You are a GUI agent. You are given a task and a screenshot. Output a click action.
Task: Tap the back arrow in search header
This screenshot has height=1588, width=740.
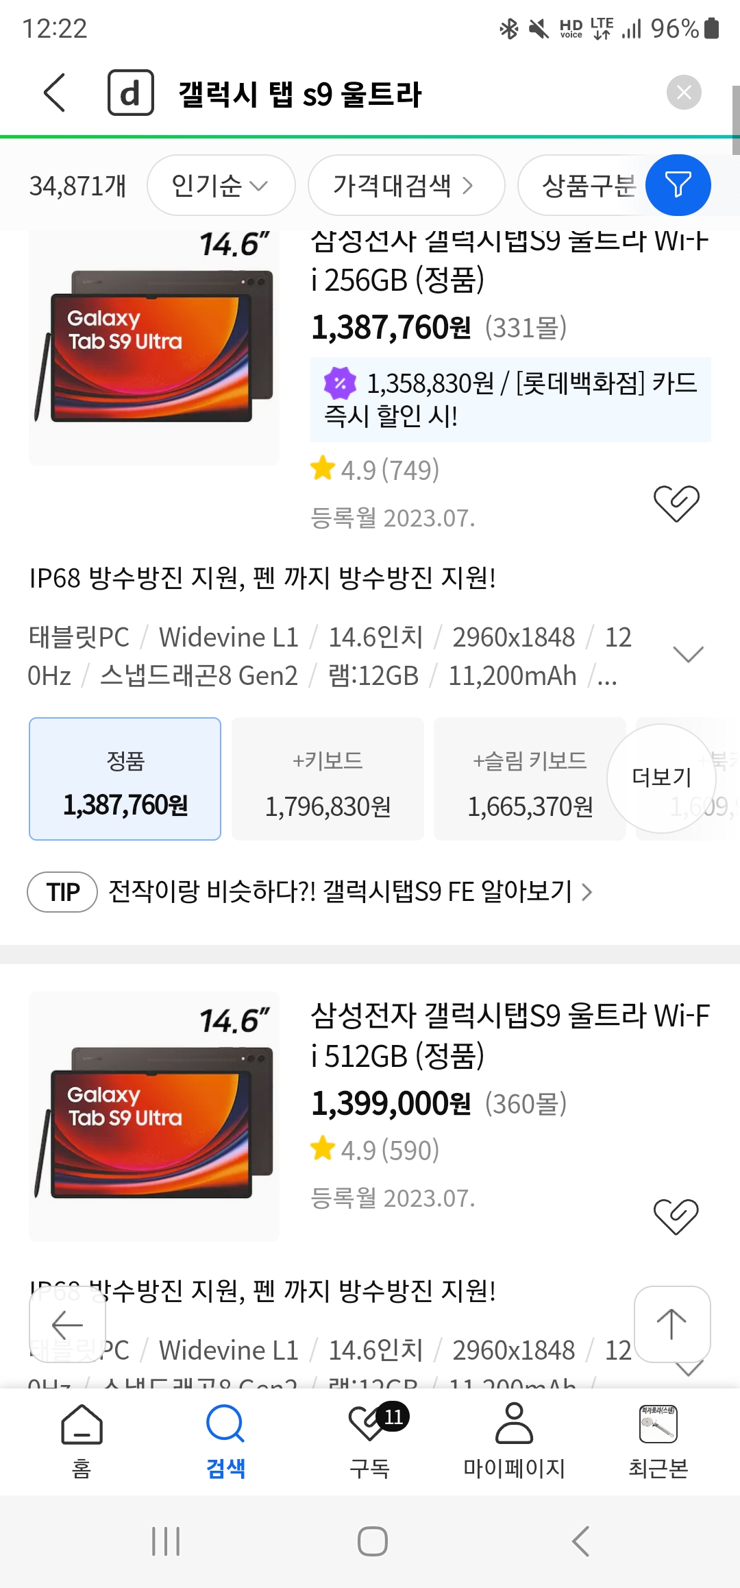55,93
